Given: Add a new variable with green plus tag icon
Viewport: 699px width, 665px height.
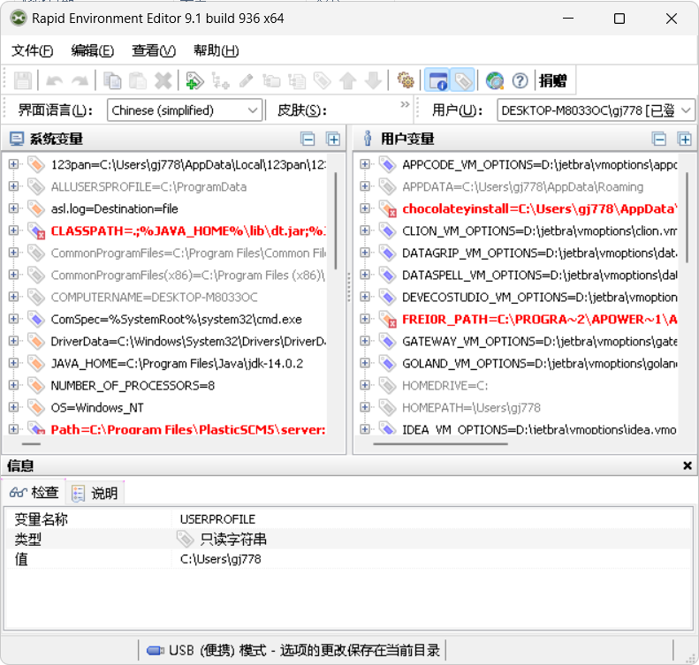Looking at the screenshot, I should (194, 80).
